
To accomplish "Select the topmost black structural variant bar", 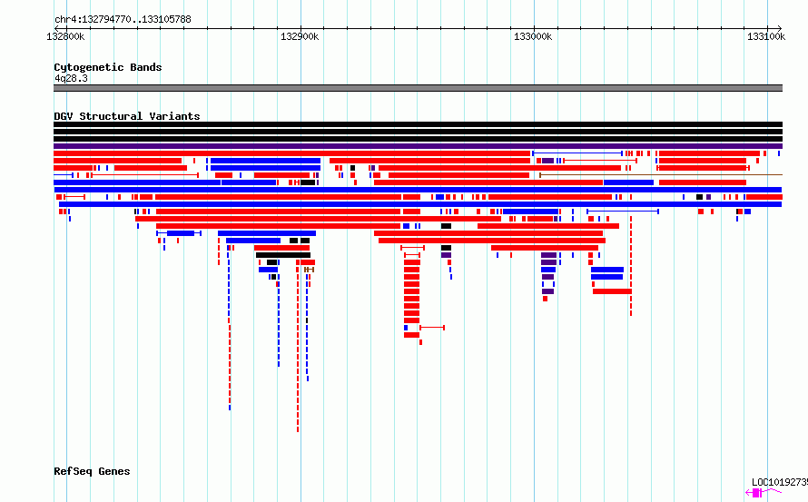I will [x=418, y=124].
